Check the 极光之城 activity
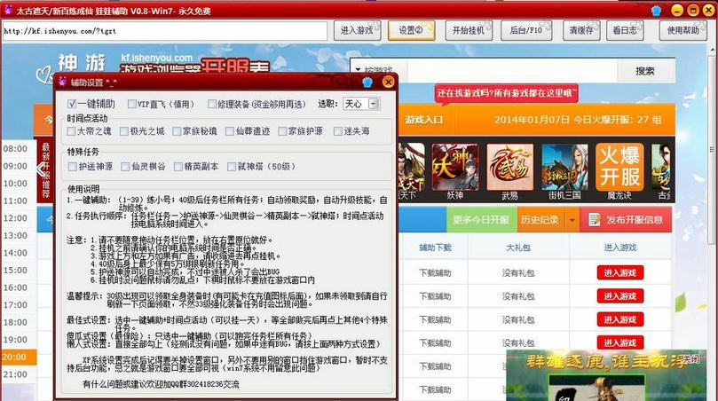This screenshot has width=718, height=401. point(124,131)
